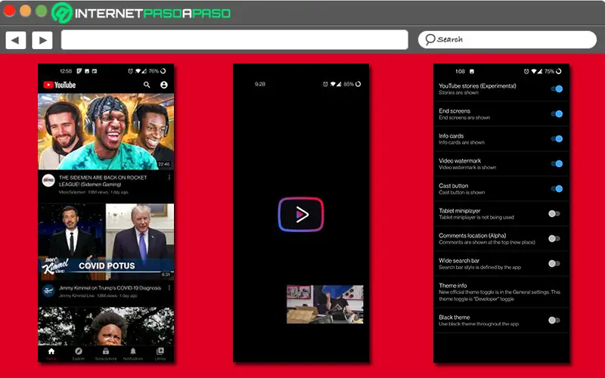This screenshot has width=605, height=378.
Task: Click the Search field with magnifier
Action: coord(507,39)
